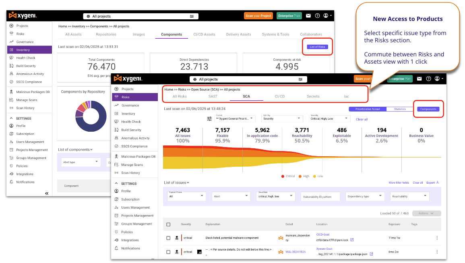
Task: Open the Reachability filter dropdown
Action: (x=410, y=196)
